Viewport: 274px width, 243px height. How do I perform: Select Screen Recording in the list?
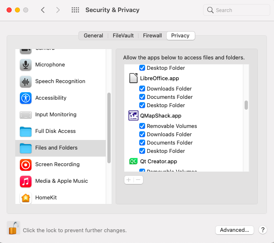[x=61, y=164]
